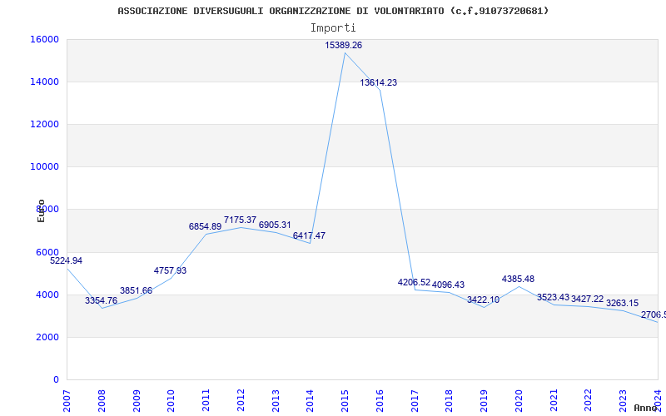This screenshot has width=666, height=416.
Task: Select the 6854.89 value label
Action: [x=205, y=226]
